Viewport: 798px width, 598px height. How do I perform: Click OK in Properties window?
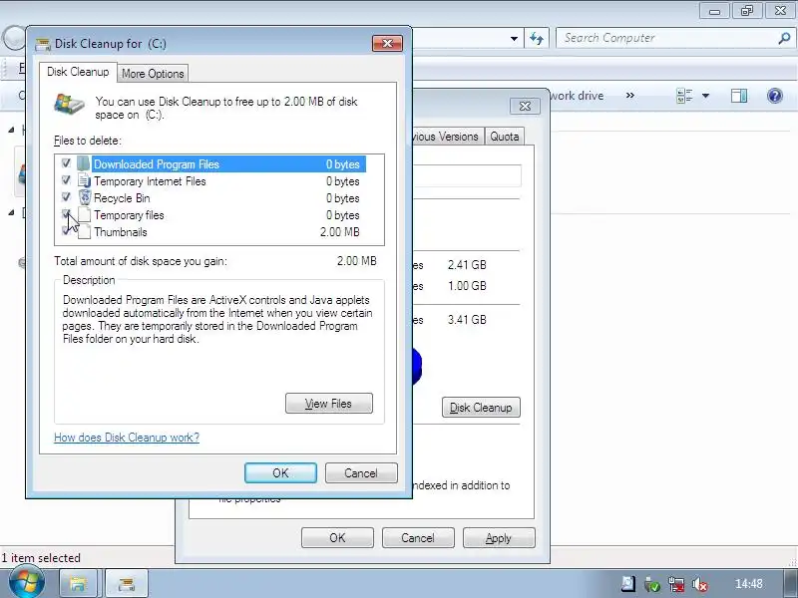click(337, 537)
